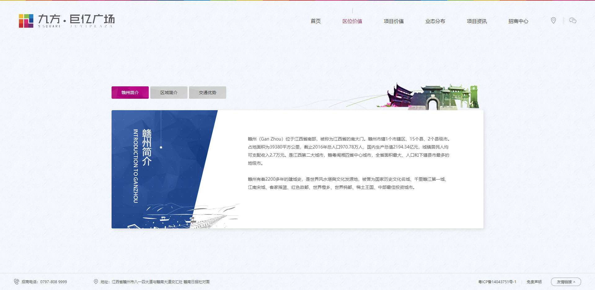
Task: Open the WeChat icon in the top navigation
Action: [x=573, y=20]
